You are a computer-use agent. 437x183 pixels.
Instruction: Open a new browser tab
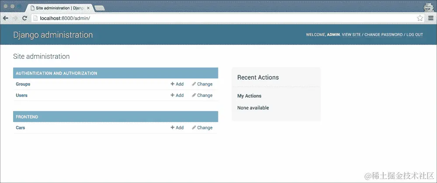(x=100, y=8)
